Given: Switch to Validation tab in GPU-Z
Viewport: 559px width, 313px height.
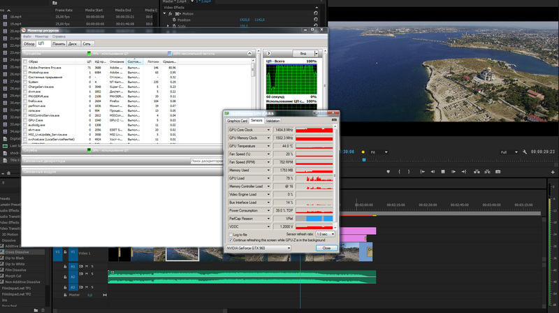Looking at the screenshot, I should tap(273, 121).
